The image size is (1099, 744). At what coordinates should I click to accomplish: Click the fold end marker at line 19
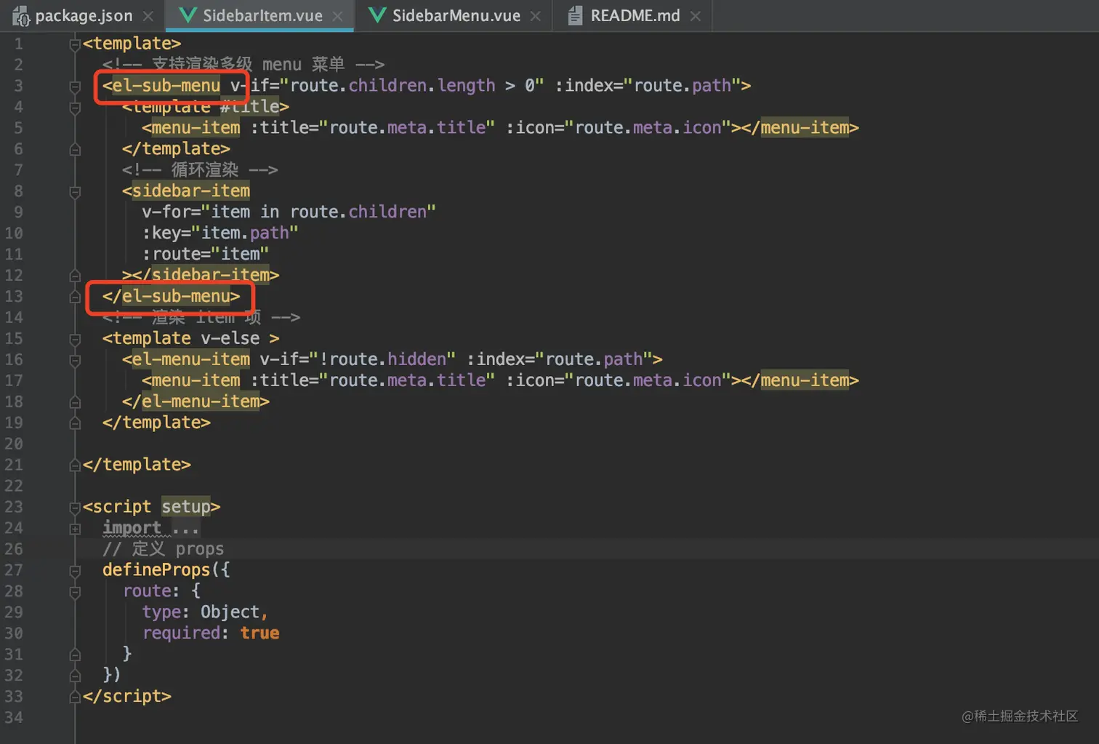coord(75,423)
